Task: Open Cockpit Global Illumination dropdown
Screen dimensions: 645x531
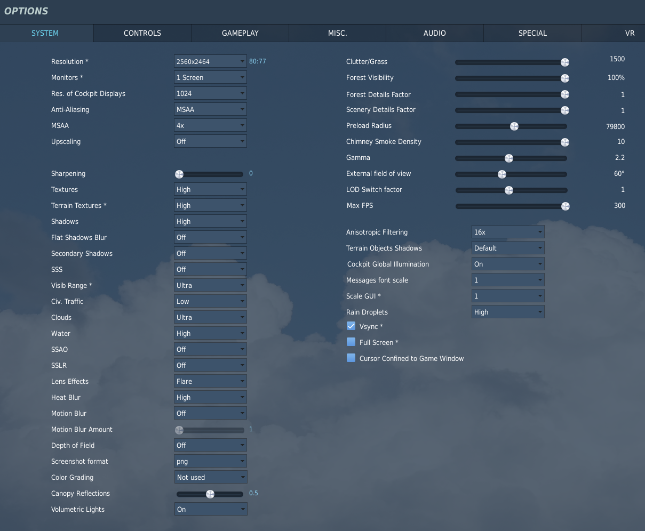Action: [508, 264]
